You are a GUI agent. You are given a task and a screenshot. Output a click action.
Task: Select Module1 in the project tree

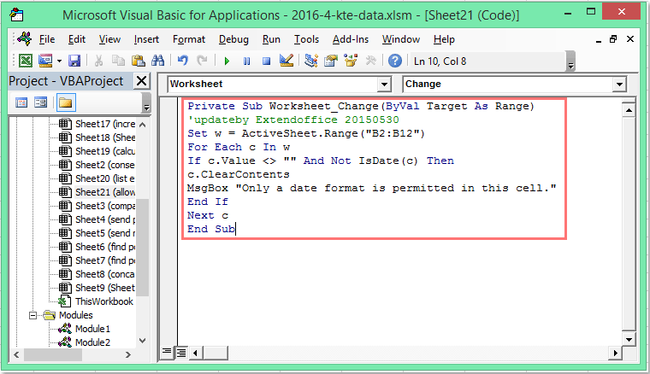[x=92, y=329]
